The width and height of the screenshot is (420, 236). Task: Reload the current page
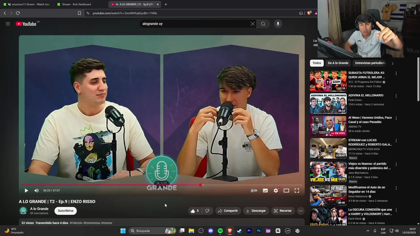[x=18, y=13]
